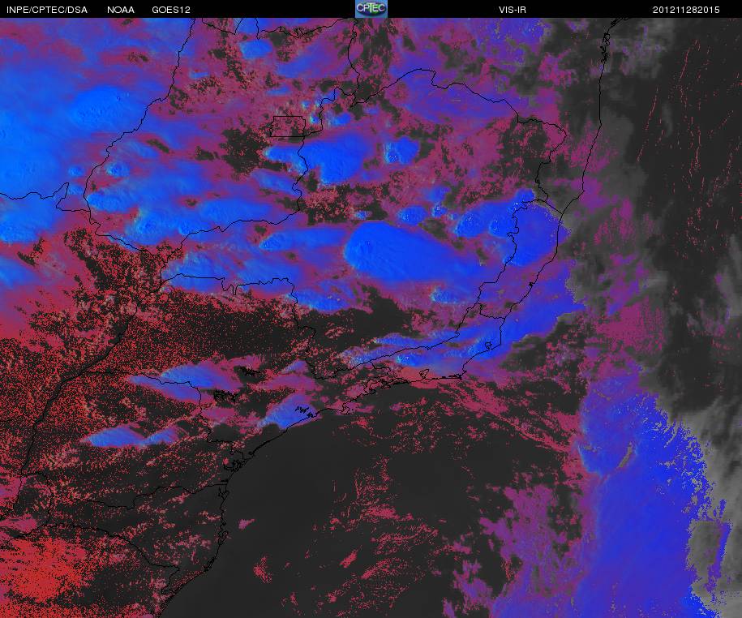
Task: Select the INPE/CPTEC/DSA header text
Action: 47,10
